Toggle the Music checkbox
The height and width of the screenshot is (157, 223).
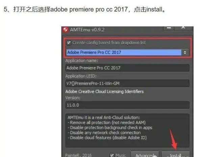click(112, 155)
